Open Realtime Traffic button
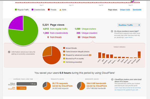This screenshot has width=150, height=99. point(129,25)
